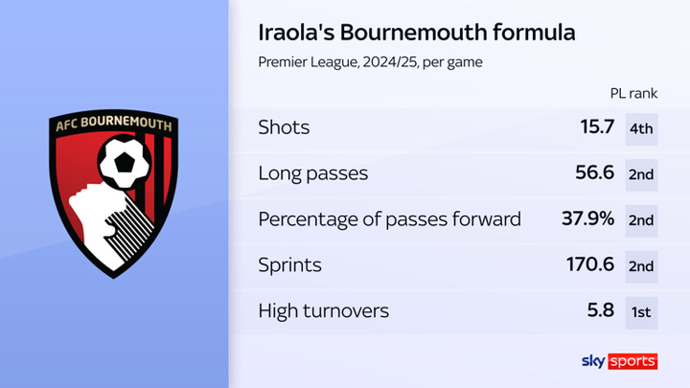690x388 pixels.
Task: Click the 2nd rank badge beside 37.9%
Action: (641, 219)
